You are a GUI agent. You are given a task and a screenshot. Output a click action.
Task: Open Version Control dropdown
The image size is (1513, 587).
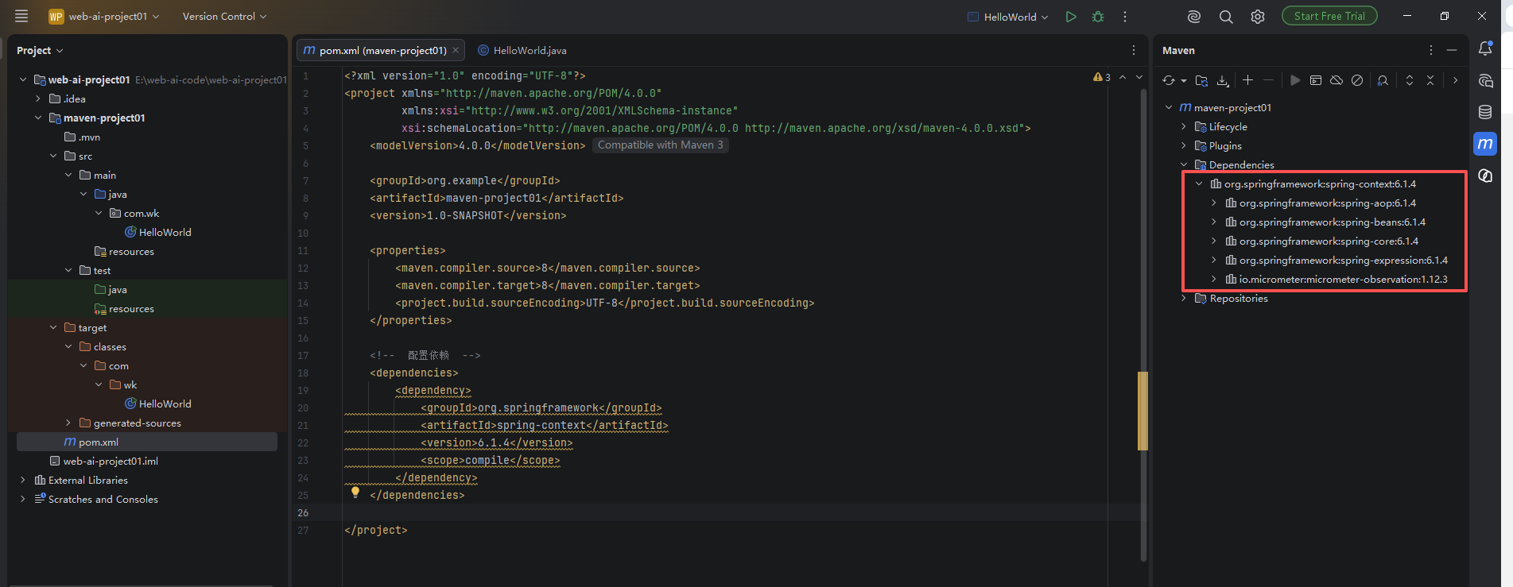coord(224,16)
